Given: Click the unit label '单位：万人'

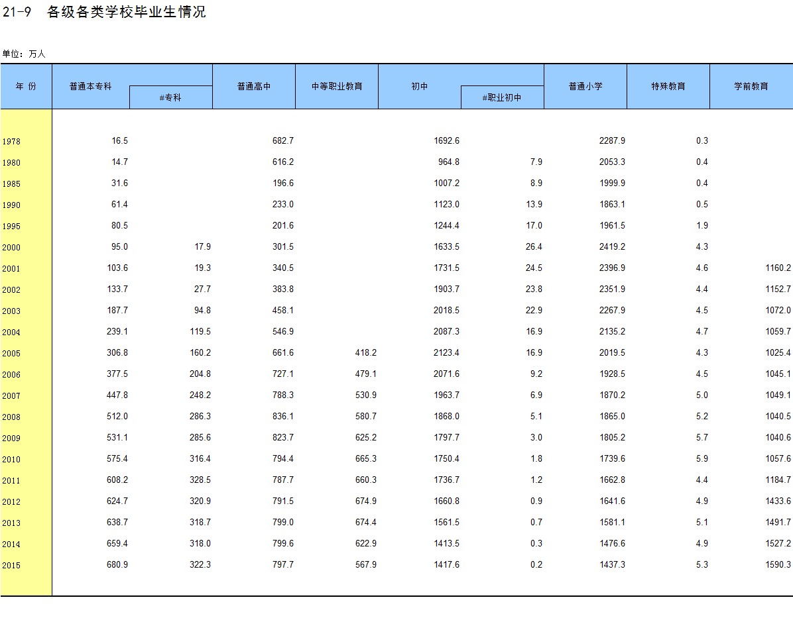Looking at the screenshot, I should tap(24, 54).
